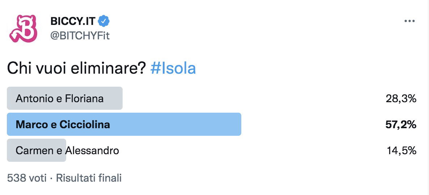Image resolution: width=429 pixels, height=195 pixels.
Task: Click the Risultati finali label
Action: (x=89, y=178)
